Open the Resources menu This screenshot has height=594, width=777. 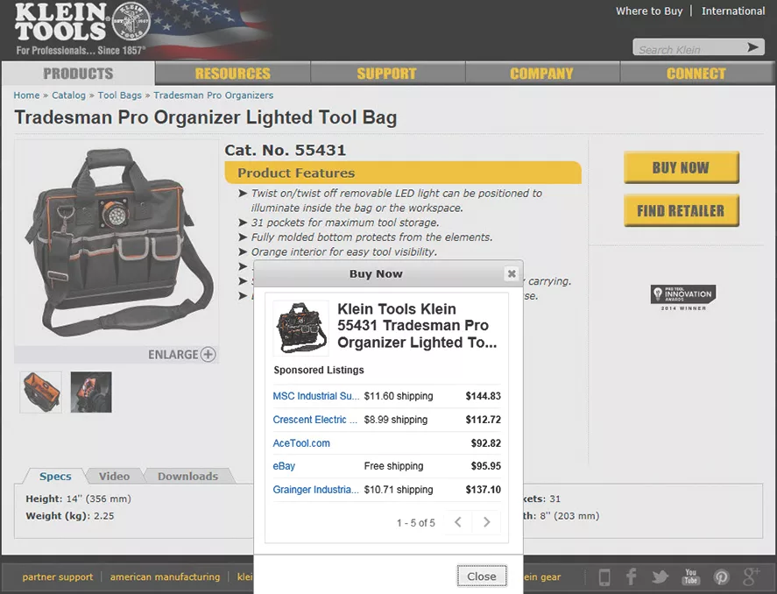(233, 74)
